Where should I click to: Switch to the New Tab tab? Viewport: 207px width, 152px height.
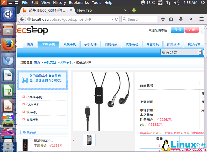tap(102, 10)
